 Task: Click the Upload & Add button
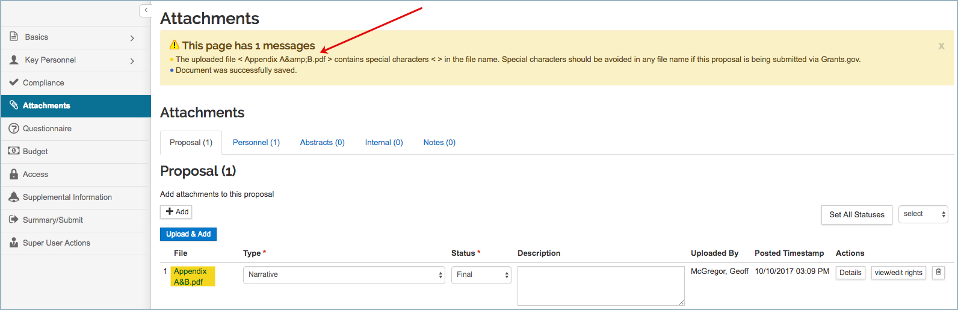pyautogui.click(x=188, y=234)
